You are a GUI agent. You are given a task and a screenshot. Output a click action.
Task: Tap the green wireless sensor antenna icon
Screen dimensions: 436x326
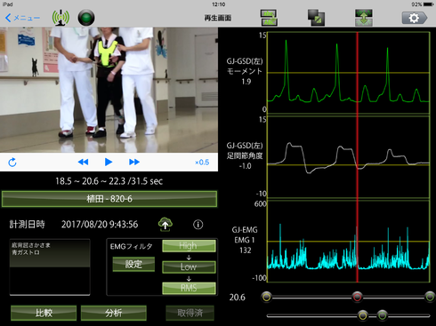point(61,18)
